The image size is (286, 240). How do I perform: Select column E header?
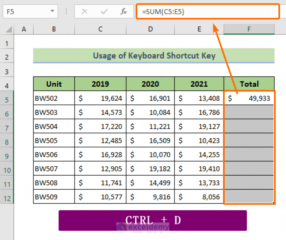(x=199, y=29)
